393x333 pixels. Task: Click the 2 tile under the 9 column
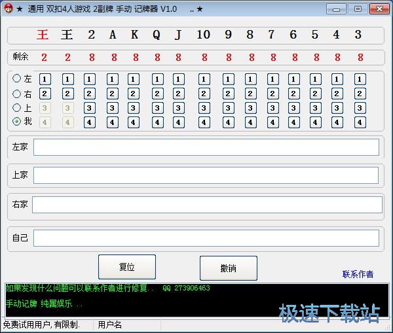228,94
